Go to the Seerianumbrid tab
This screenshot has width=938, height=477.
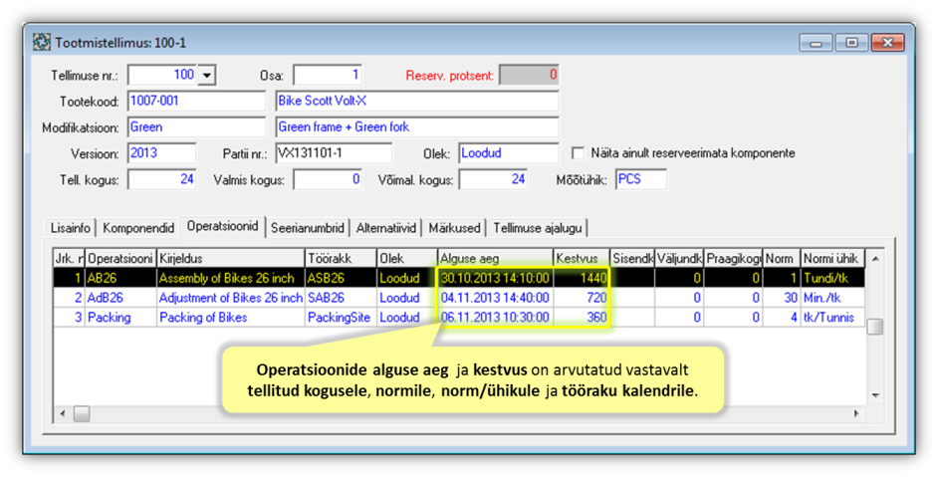tap(308, 228)
